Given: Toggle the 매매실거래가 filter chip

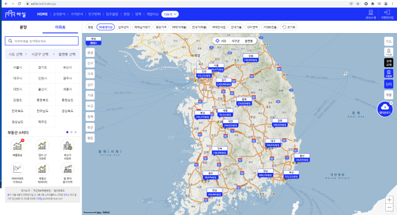Looking at the screenshot, I should tap(142, 27).
